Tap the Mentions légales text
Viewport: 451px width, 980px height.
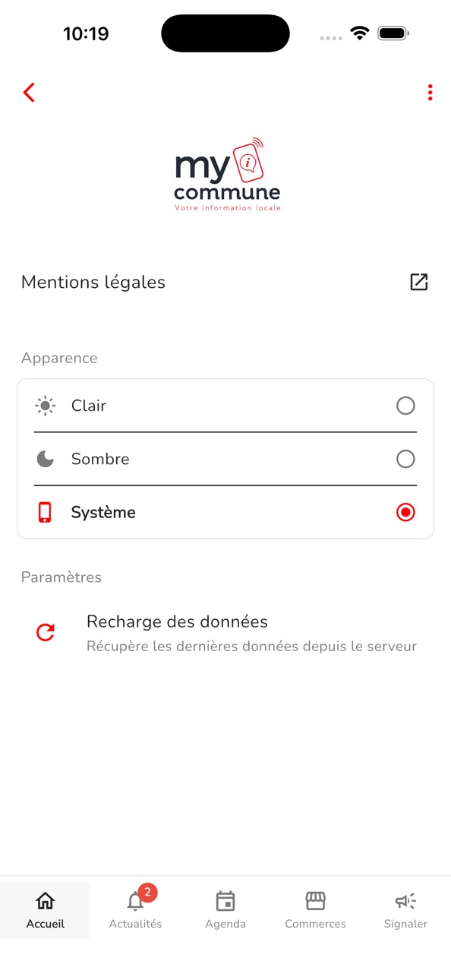tap(93, 282)
